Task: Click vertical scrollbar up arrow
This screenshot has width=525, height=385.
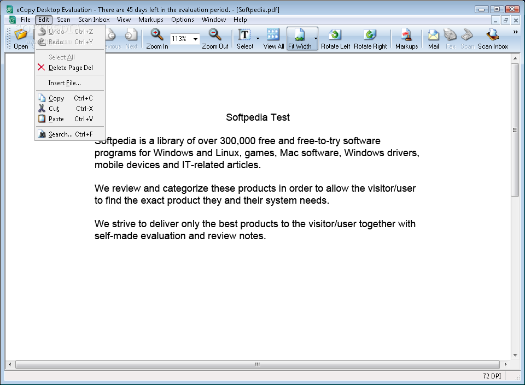Action: [x=515, y=58]
